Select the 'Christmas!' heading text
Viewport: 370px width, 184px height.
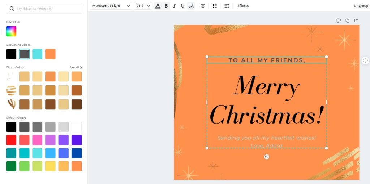pos(266,115)
